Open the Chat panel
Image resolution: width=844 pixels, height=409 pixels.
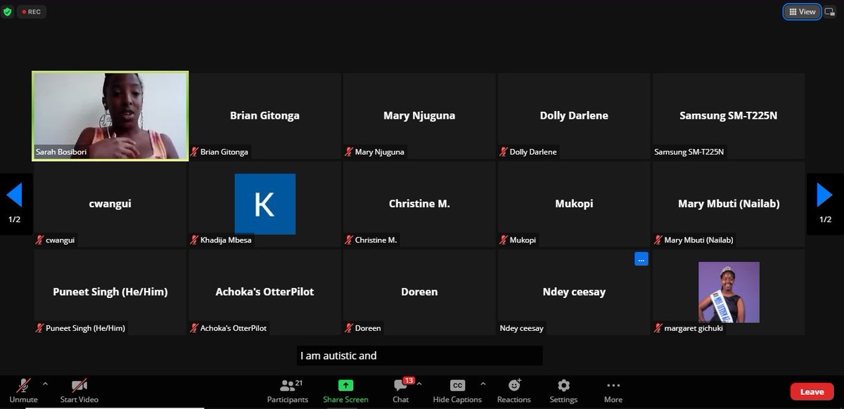tap(401, 390)
